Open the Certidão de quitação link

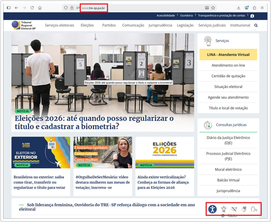pos(228,76)
